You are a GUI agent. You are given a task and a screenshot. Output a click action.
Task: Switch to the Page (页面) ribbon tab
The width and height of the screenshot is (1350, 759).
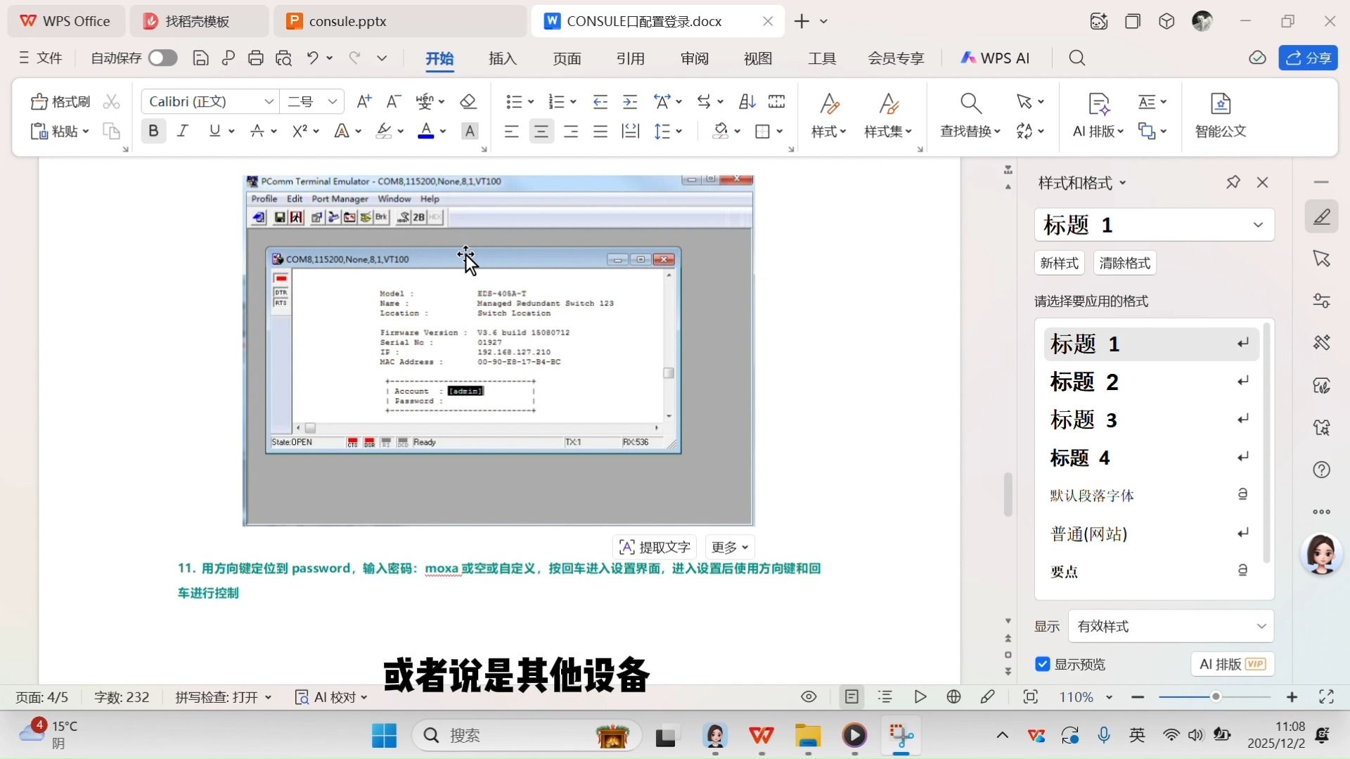[567, 58]
